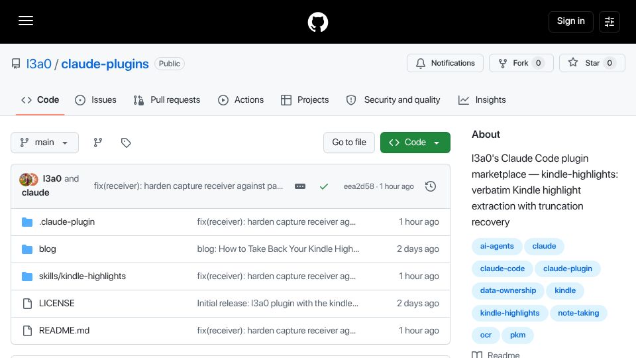636x358 pixels.
Task: Star the repository
Action: [592, 63]
